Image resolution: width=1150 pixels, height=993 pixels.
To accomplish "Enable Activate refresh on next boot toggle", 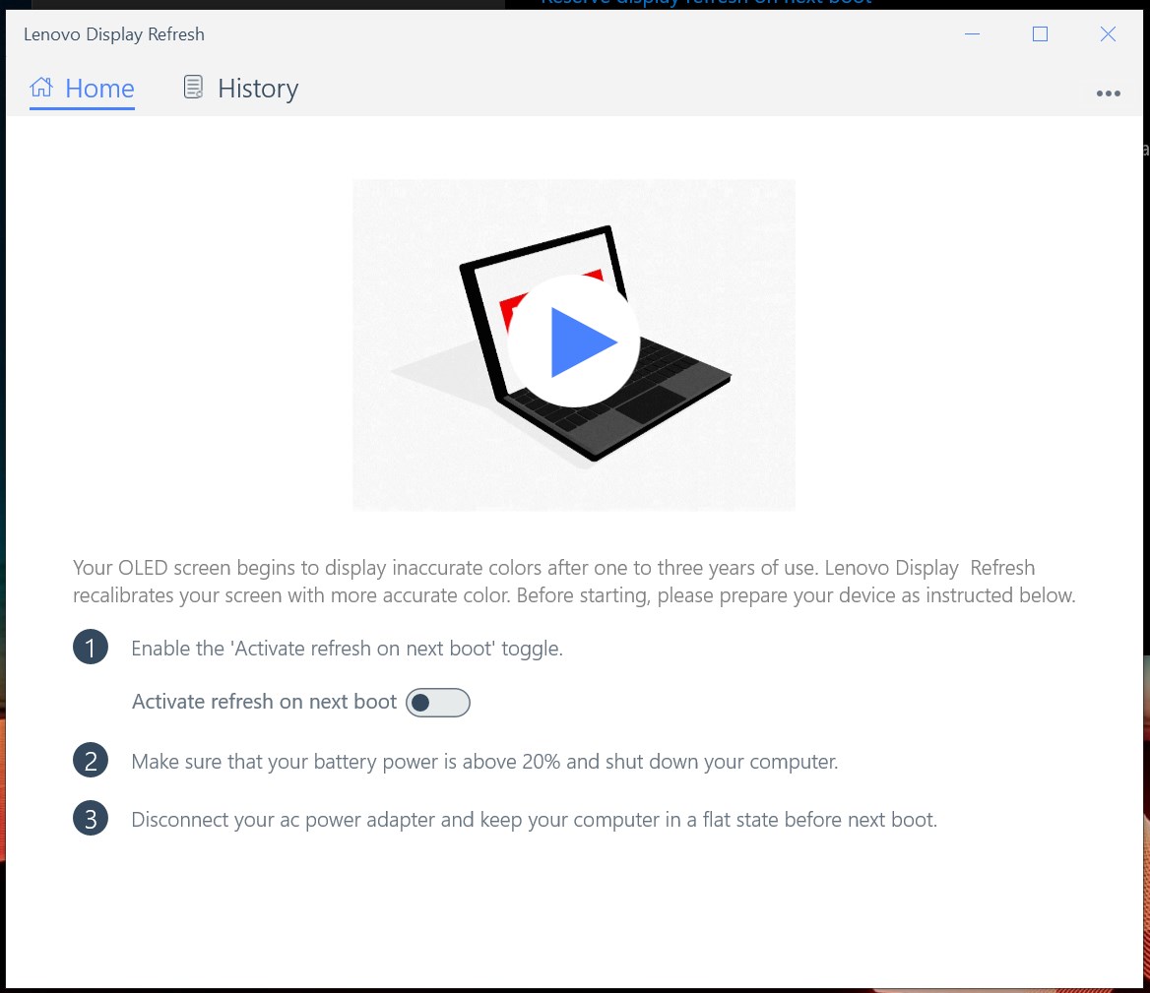I will pyautogui.click(x=438, y=702).
